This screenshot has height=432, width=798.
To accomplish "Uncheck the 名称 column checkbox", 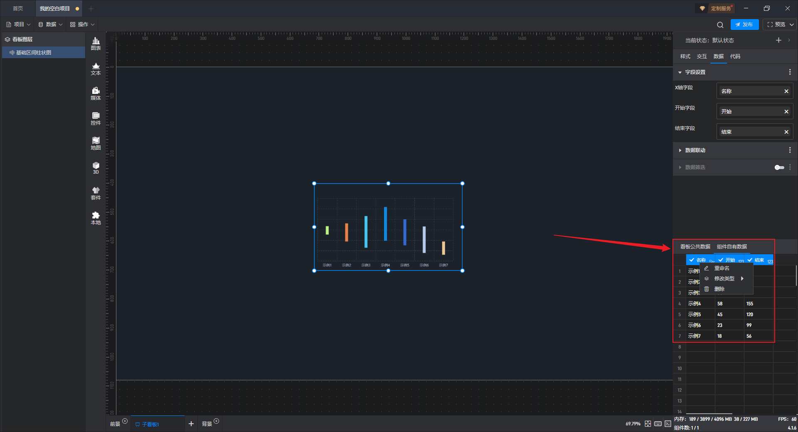I will tap(692, 260).
